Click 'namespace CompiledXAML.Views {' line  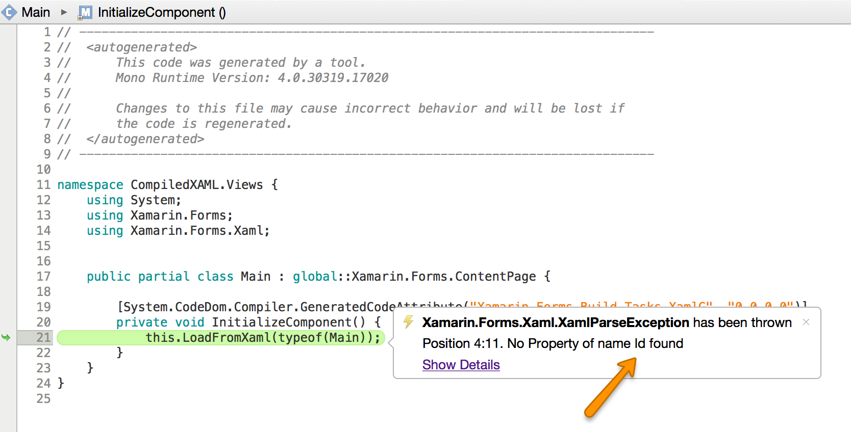168,184
